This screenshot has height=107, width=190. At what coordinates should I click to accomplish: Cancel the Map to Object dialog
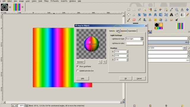(139, 78)
